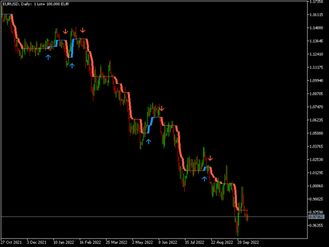Click the red down arrow beside the 1.07470 level

click(x=162, y=108)
